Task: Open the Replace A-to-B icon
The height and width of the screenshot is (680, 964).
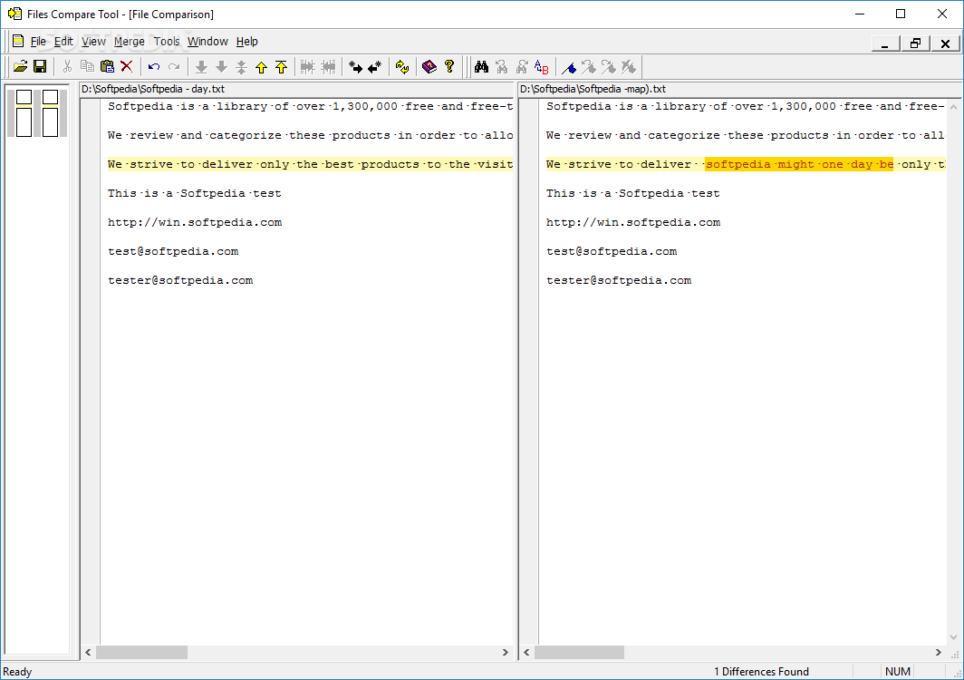Action: 542,66
